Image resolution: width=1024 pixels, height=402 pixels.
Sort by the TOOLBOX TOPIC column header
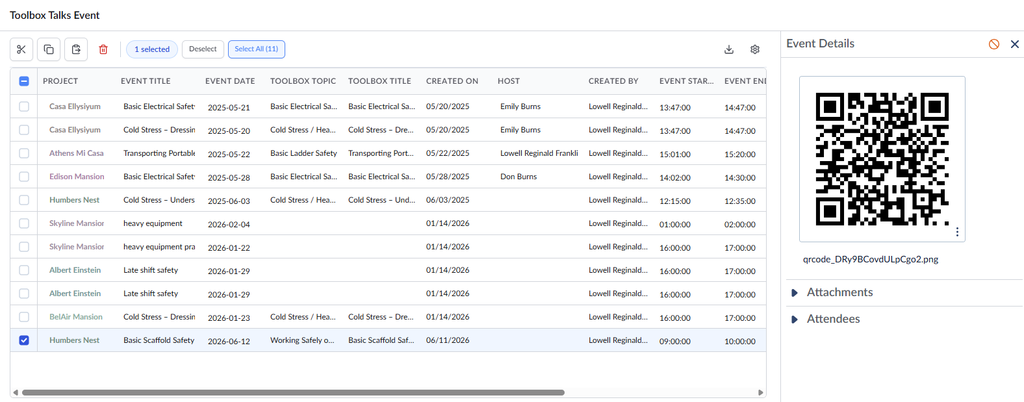303,81
